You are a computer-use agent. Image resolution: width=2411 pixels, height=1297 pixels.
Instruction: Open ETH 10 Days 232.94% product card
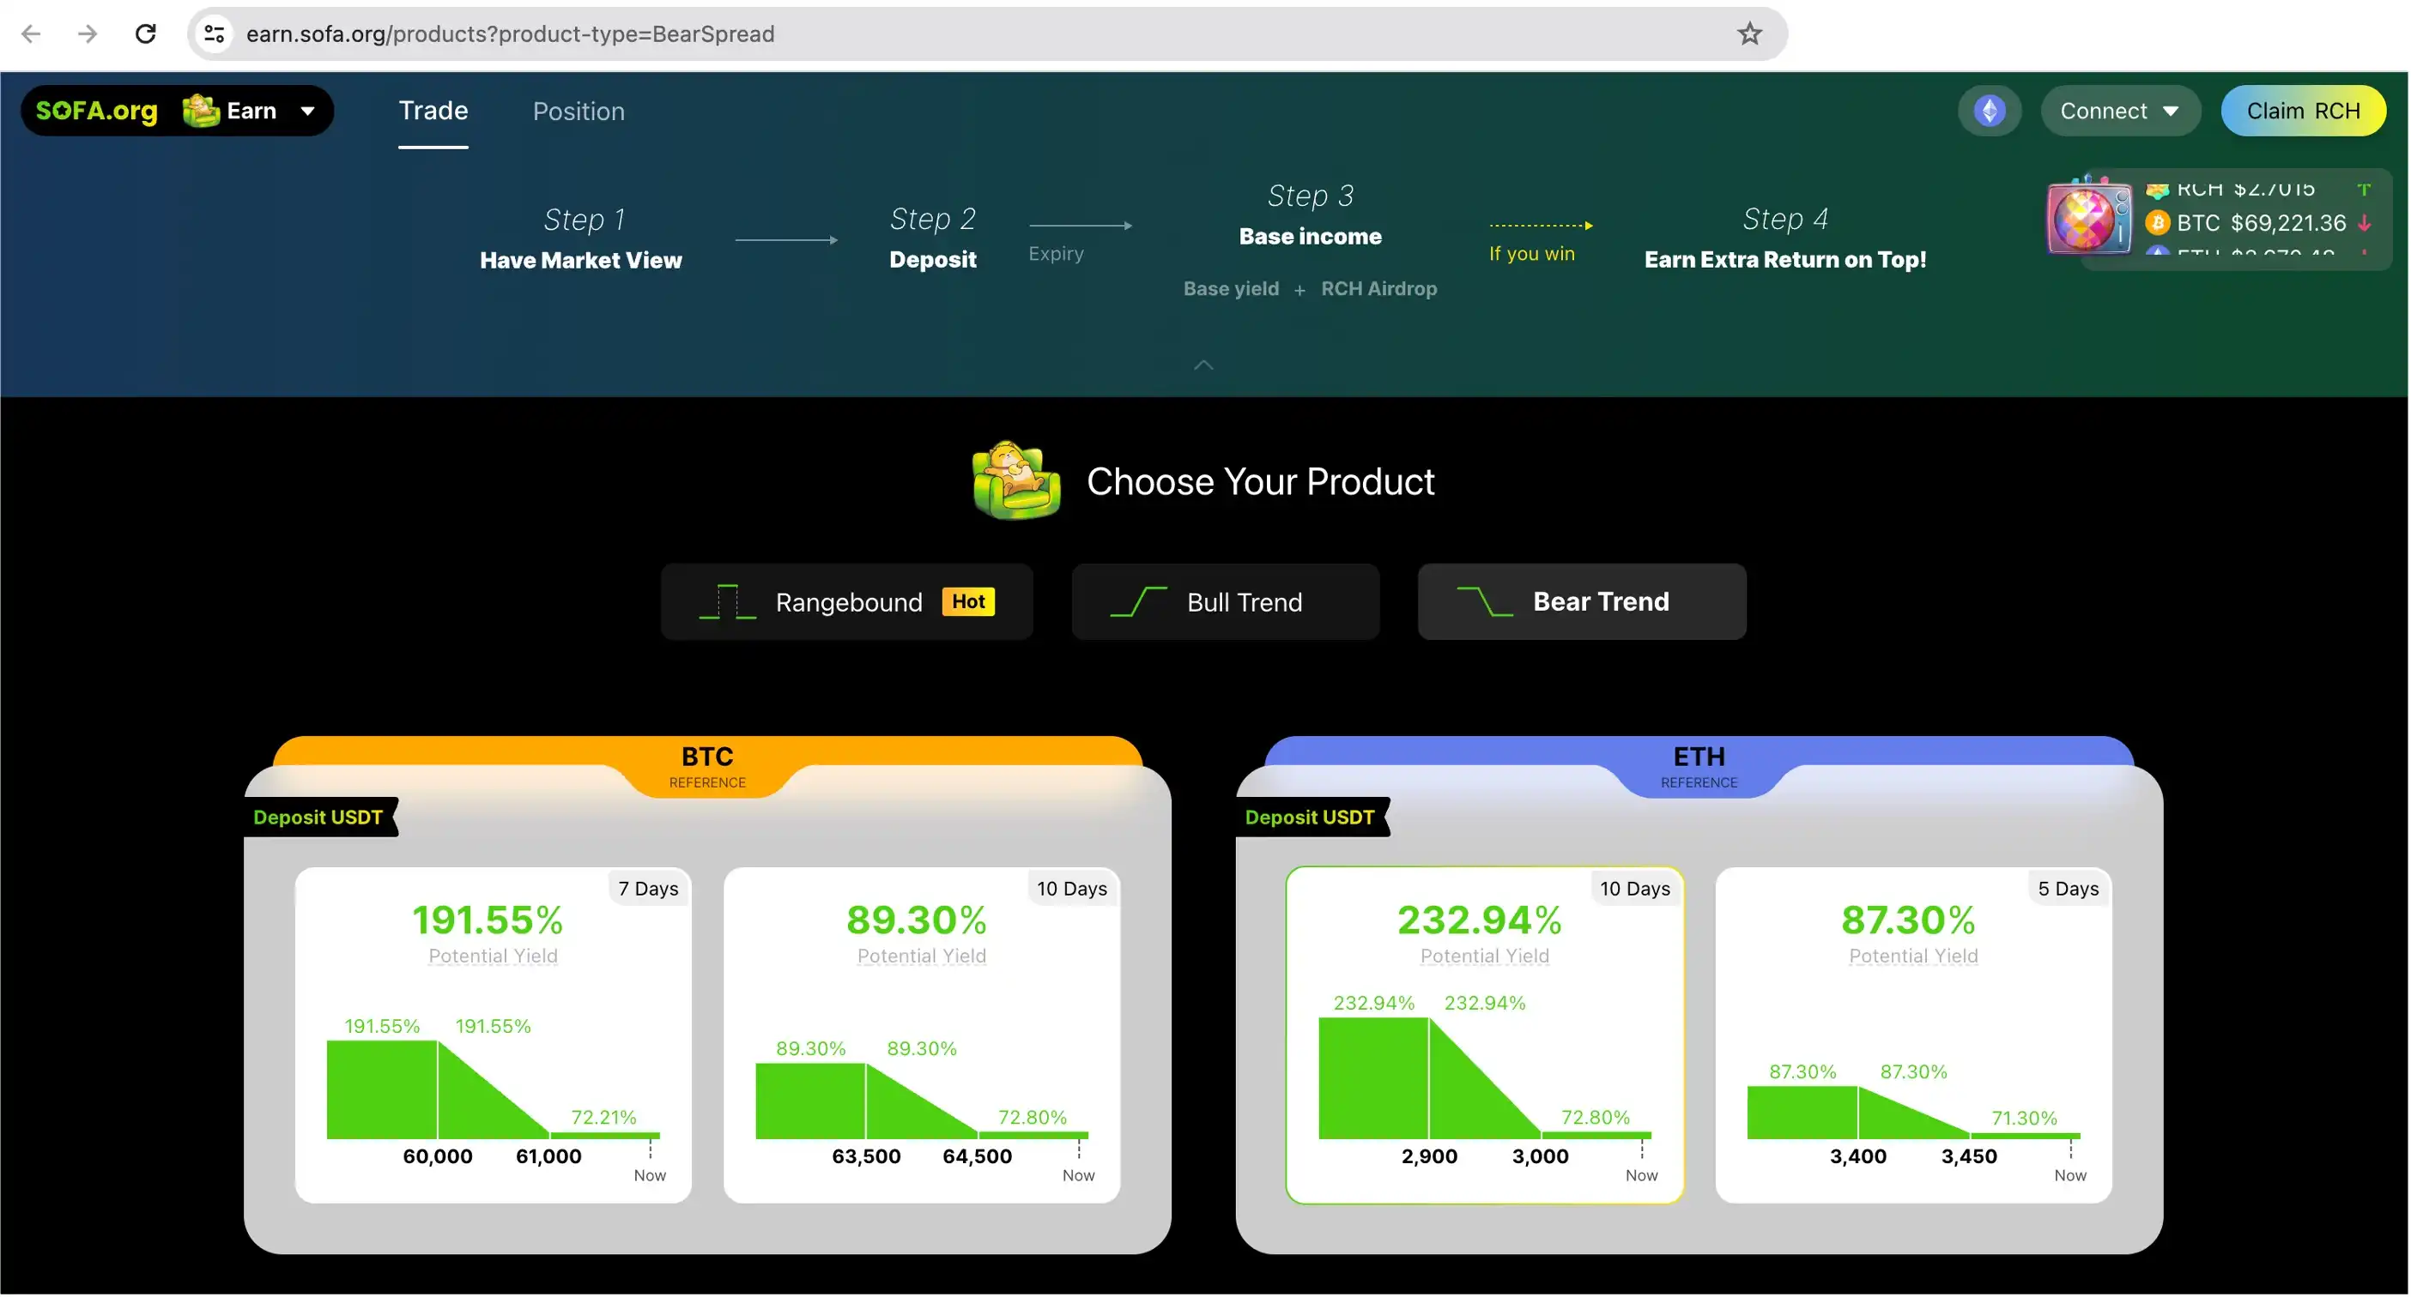tap(1486, 1036)
